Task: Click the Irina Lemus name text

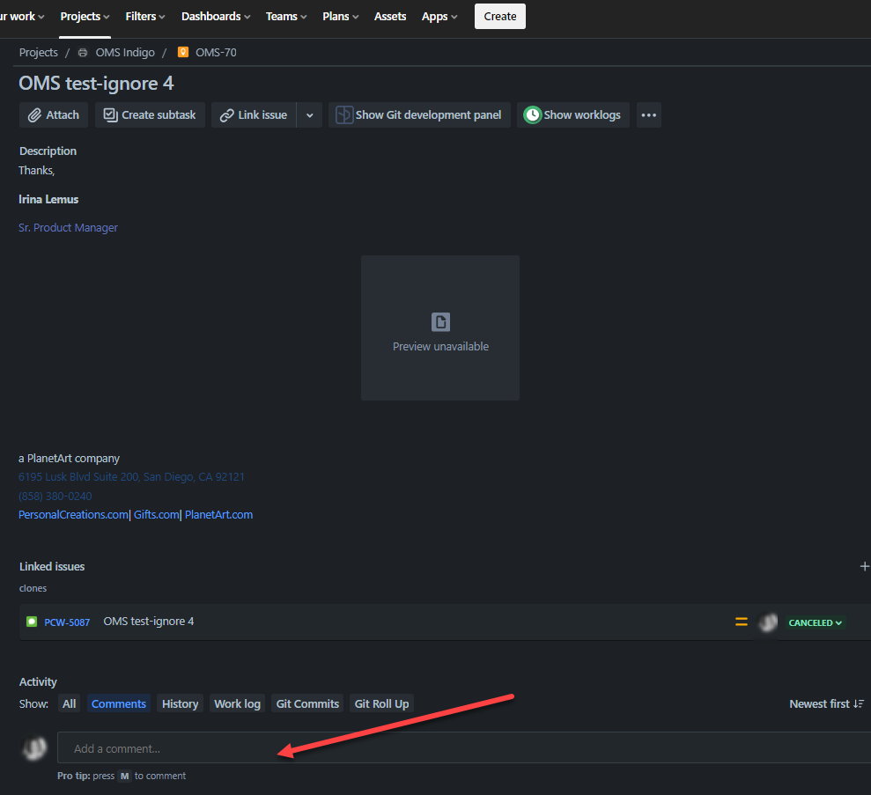Action: [x=48, y=199]
